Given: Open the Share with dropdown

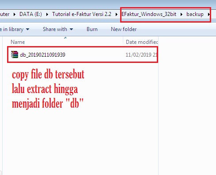Looking at the screenshot, I should tap(58, 29).
